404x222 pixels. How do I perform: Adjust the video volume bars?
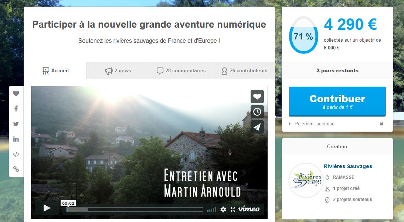211,210
